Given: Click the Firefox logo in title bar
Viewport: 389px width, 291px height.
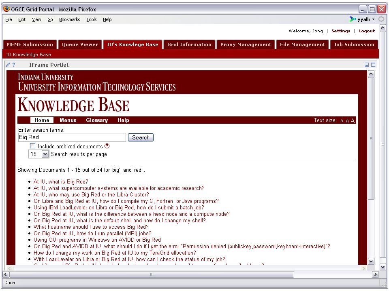Looking at the screenshot, I should click(x=6, y=9).
